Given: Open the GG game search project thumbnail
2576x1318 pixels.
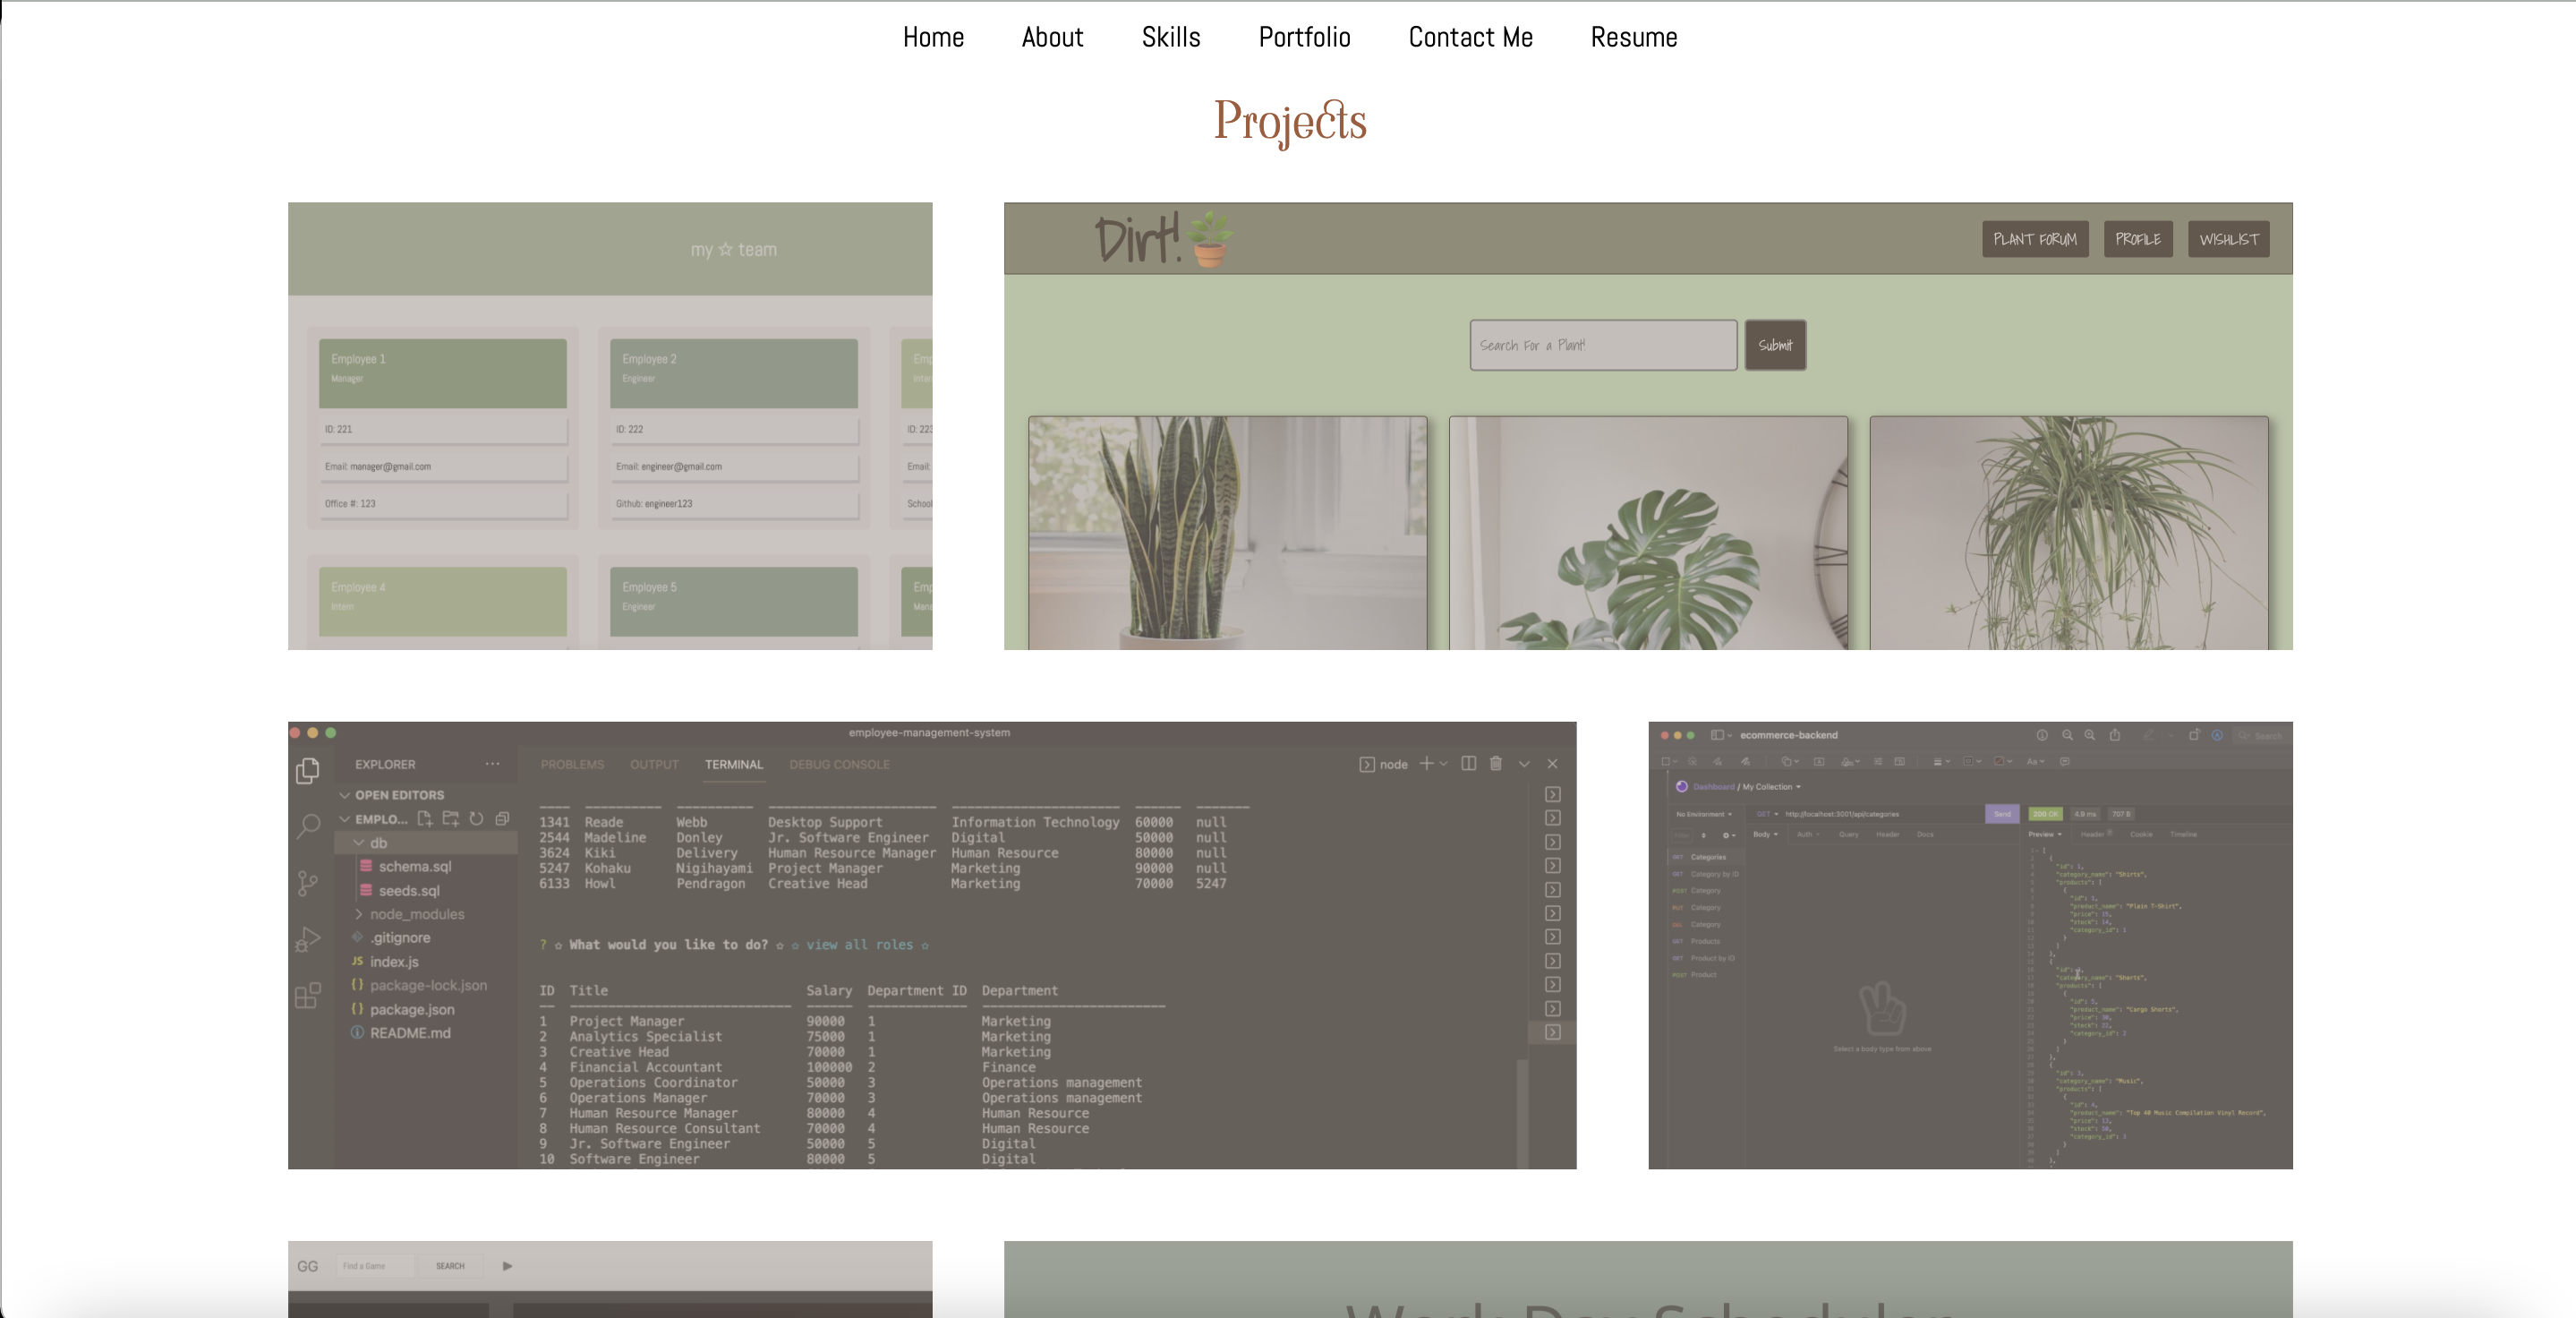Looking at the screenshot, I should [x=610, y=1279].
